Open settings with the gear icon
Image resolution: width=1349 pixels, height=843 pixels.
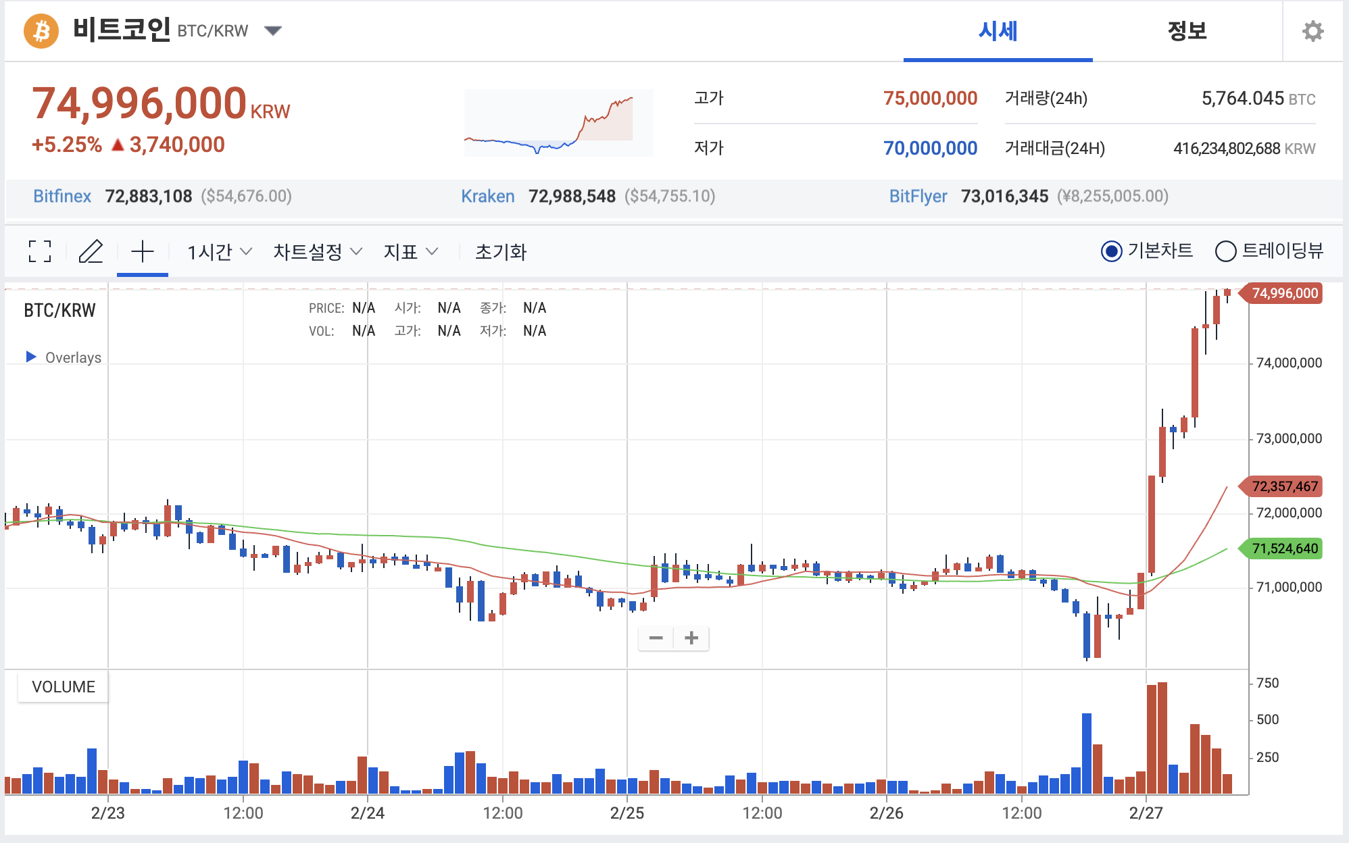coord(1313,31)
